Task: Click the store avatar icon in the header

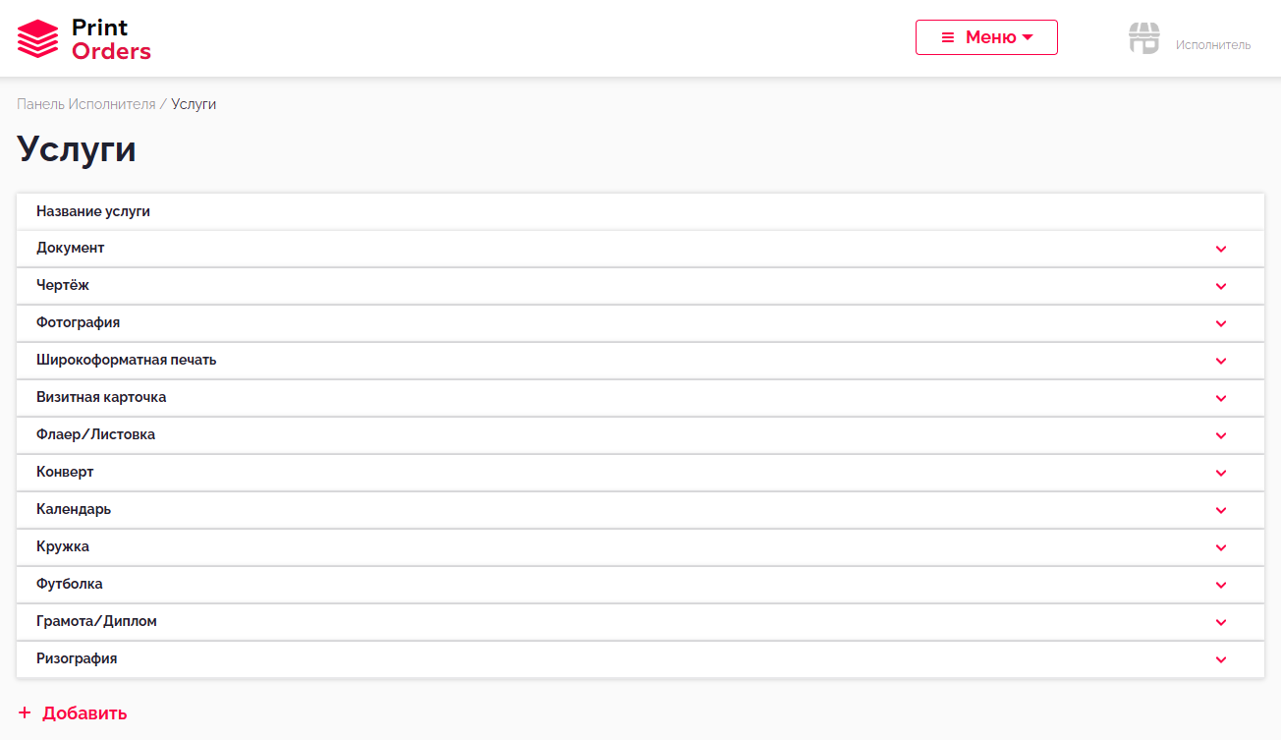Action: [x=1144, y=38]
